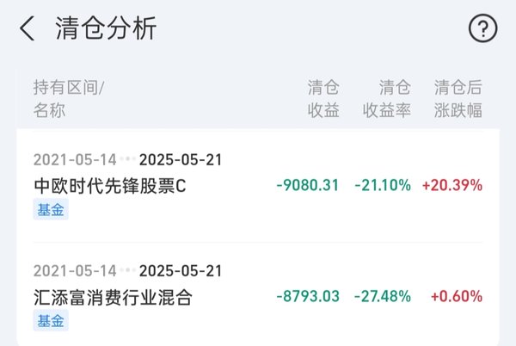Sort by 清仓后涨跌幅 column header
This screenshot has height=346, width=516.
(x=458, y=98)
